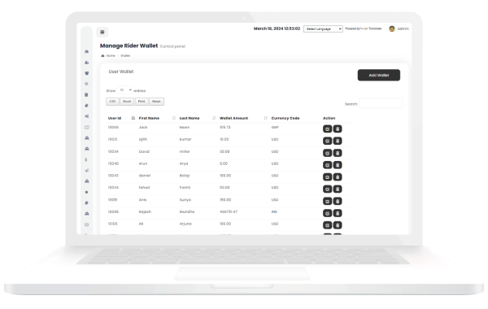The width and height of the screenshot is (488, 309).
Task: Delete wallet for user daniel Balaji
Action: [338, 177]
